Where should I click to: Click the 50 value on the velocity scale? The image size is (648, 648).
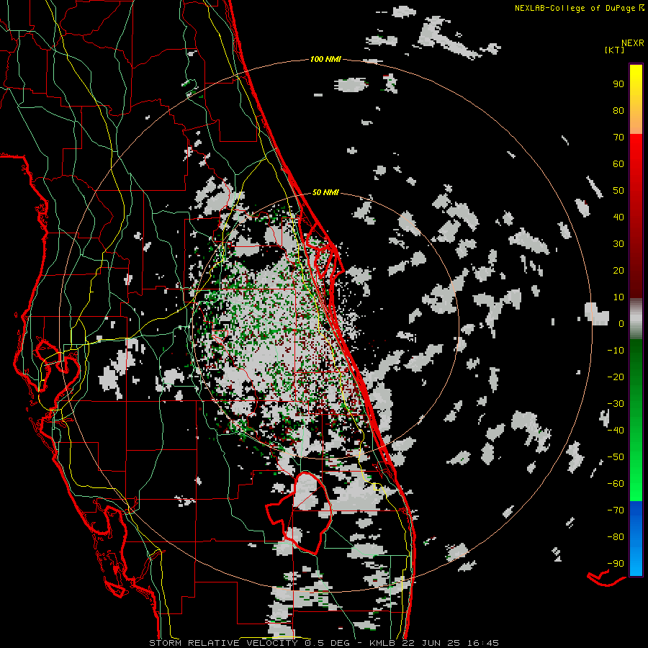click(x=618, y=191)
